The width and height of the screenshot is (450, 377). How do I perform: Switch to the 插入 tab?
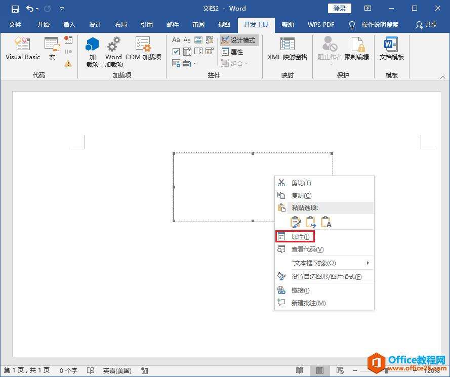click(x=69, y=25)
